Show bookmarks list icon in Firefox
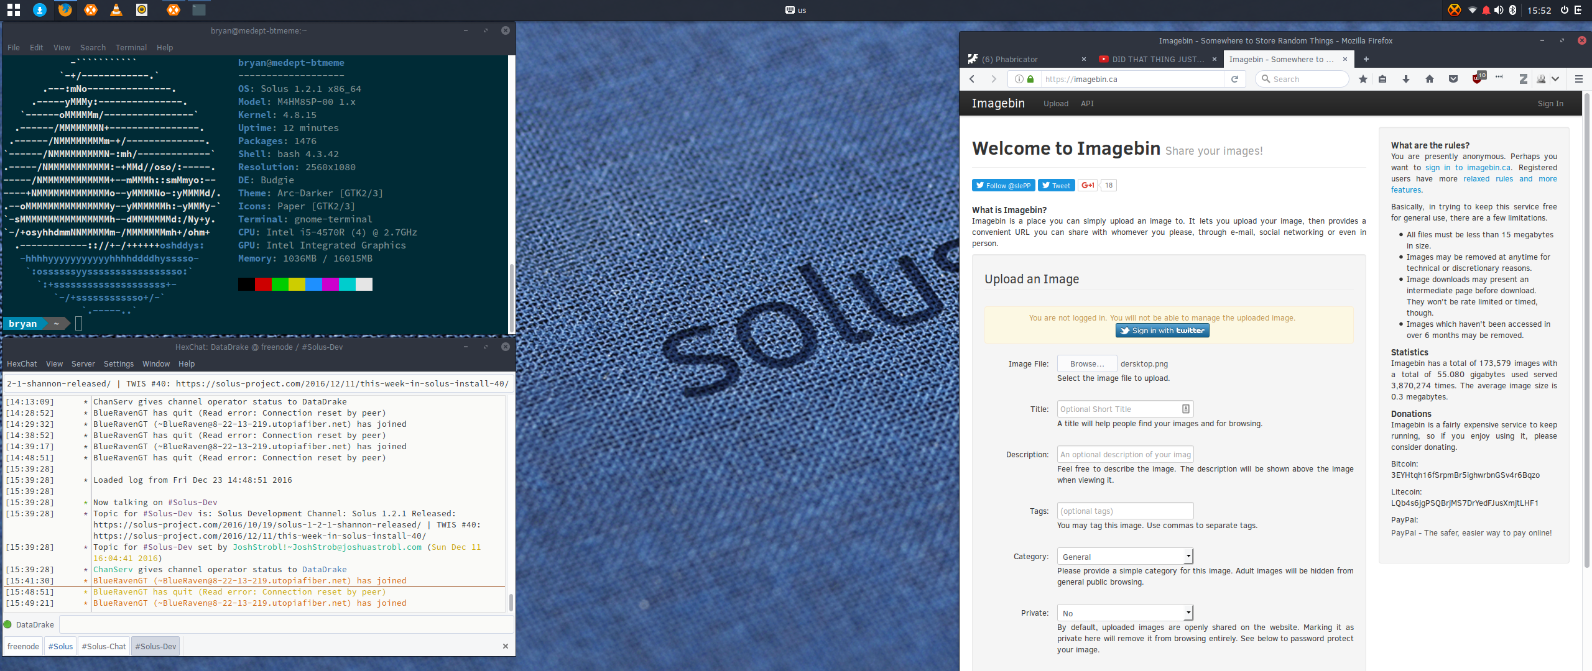 coord(1382,79)
